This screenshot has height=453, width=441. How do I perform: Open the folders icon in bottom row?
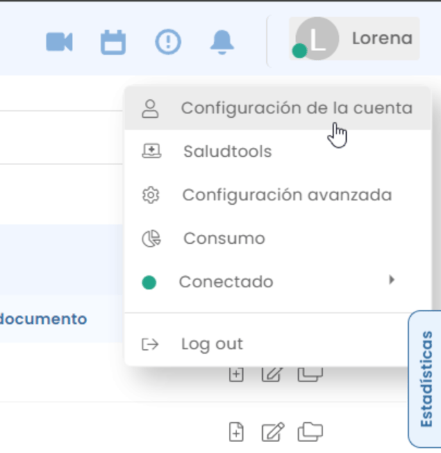click(x=310, y=432)
